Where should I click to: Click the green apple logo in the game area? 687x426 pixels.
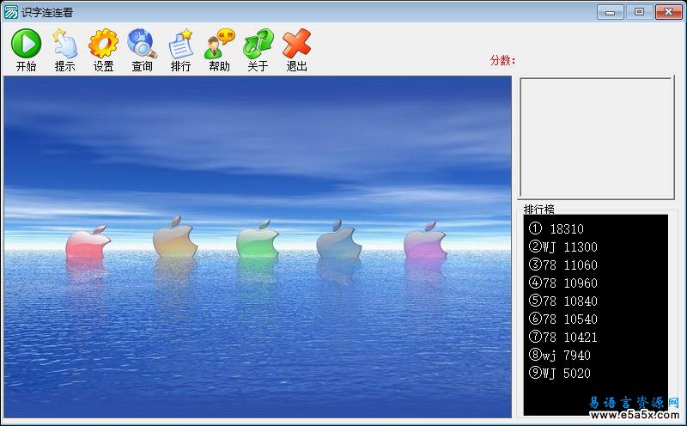point(257,240)
